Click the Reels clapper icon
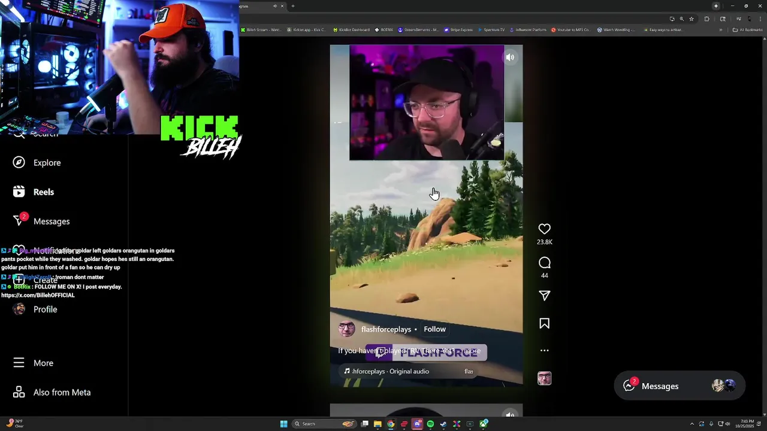 (x=19, y=192)
